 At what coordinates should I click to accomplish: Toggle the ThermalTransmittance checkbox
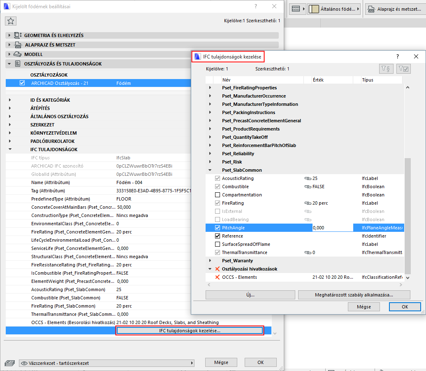coord(218,253)
